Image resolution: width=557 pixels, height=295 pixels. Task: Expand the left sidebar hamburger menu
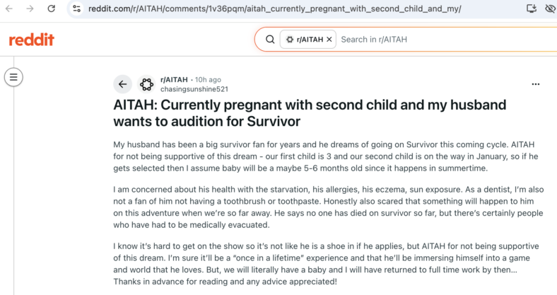(13, 77)
